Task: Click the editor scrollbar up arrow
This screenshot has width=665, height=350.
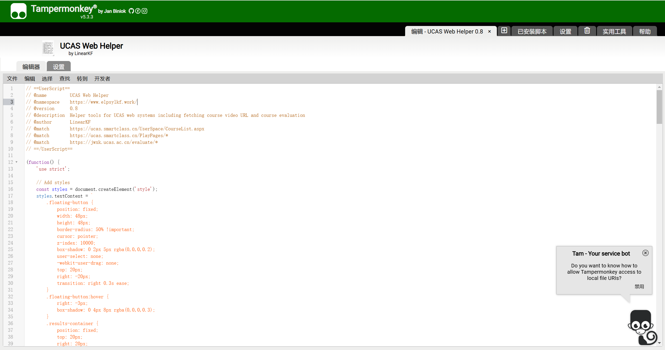Action: (659, 87)
